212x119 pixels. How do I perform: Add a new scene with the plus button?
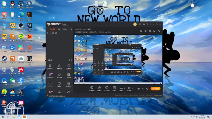pyautogui.click(x=71, y=29)
